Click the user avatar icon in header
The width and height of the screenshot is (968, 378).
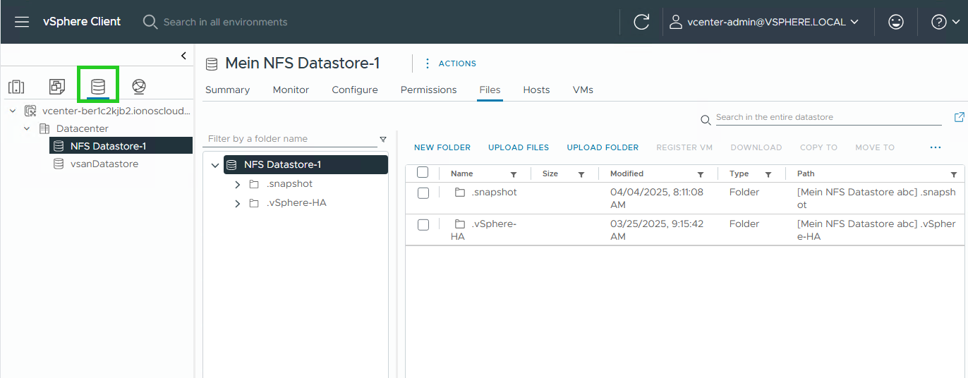pos(676,22)
